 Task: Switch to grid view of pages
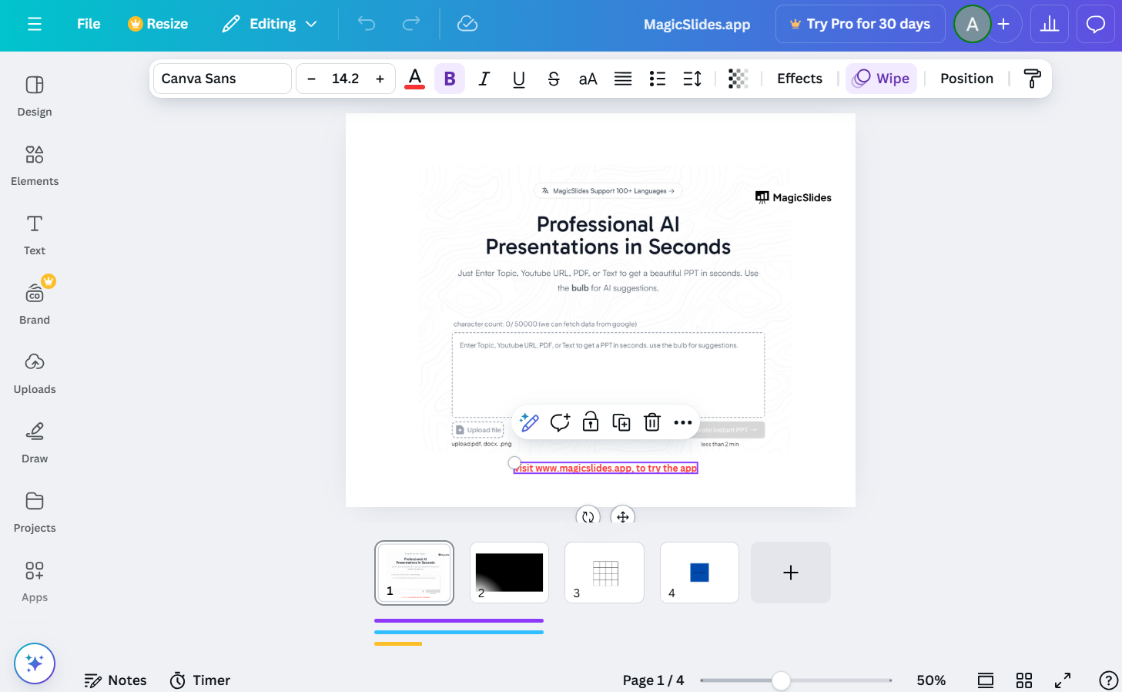1024,680
